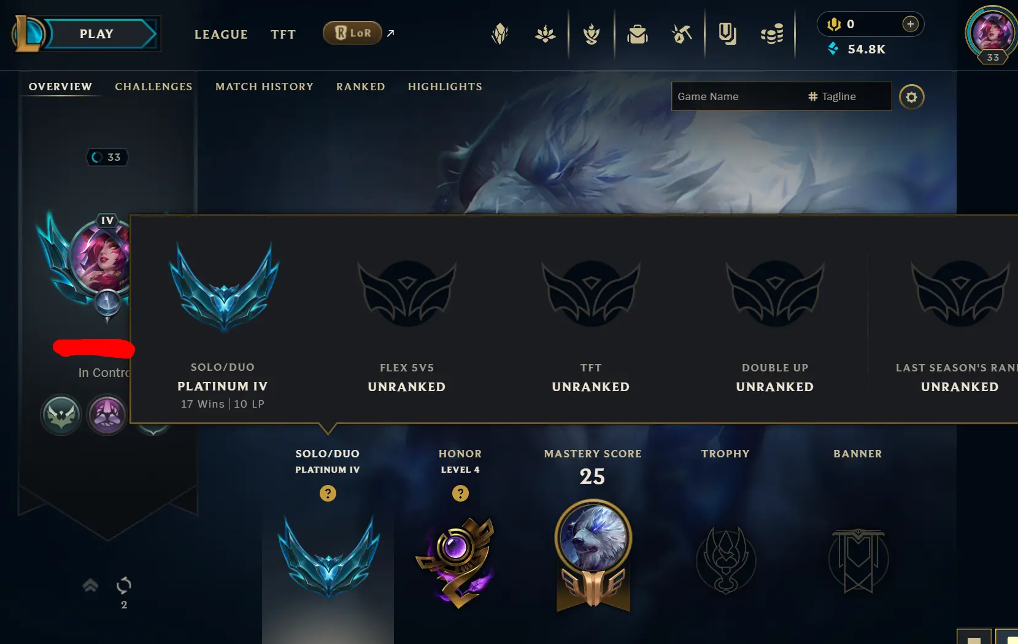1018x644 pixels.
Task: Open the Clash trophy icon
Action: (x=592, y=34)
